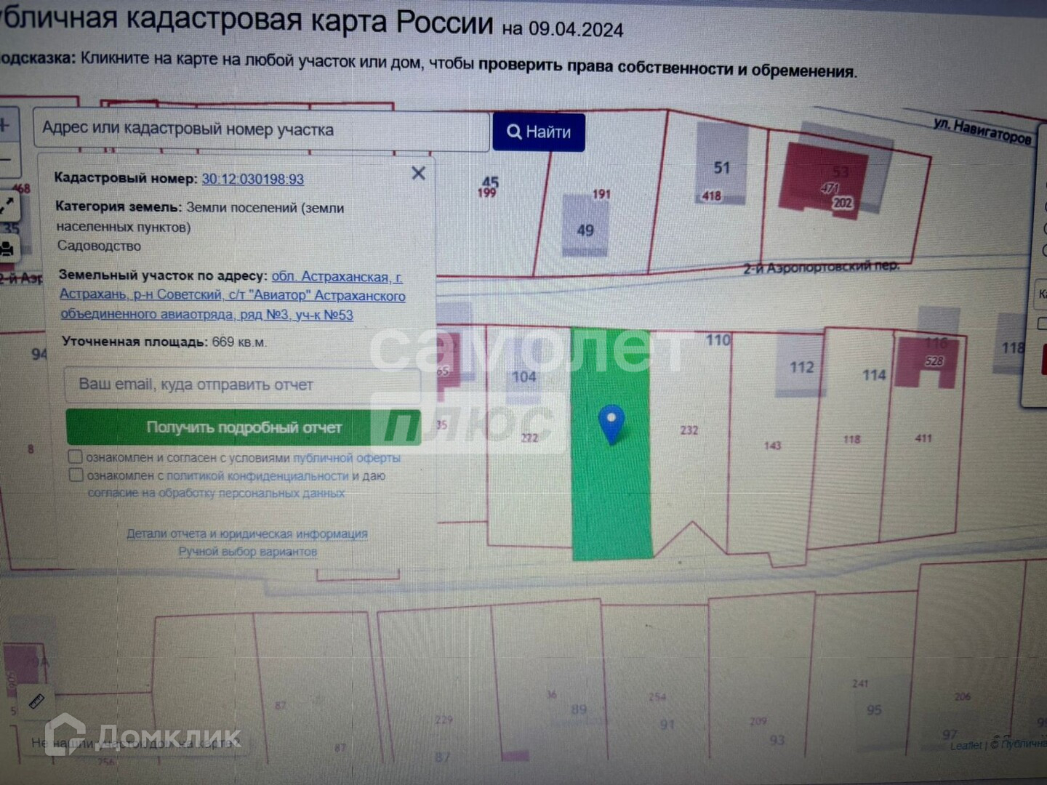Close the parcel information popup

pyautogui.click(x=418, y=173)
